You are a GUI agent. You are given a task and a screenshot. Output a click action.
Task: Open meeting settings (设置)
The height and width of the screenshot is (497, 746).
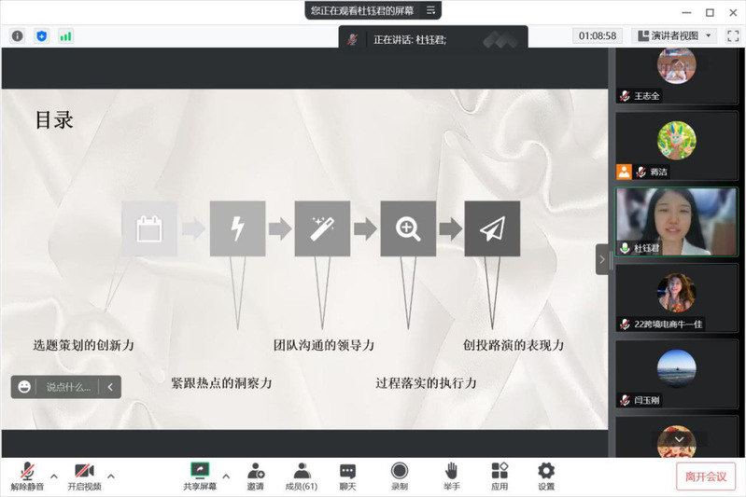tap(545, 476)
